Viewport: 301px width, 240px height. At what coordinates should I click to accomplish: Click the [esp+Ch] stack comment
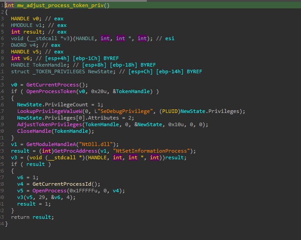140,71
